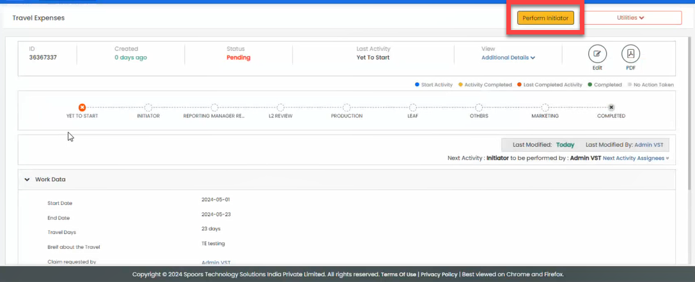
Task: Click the Edit pencil icon
Action: (597, 54)
